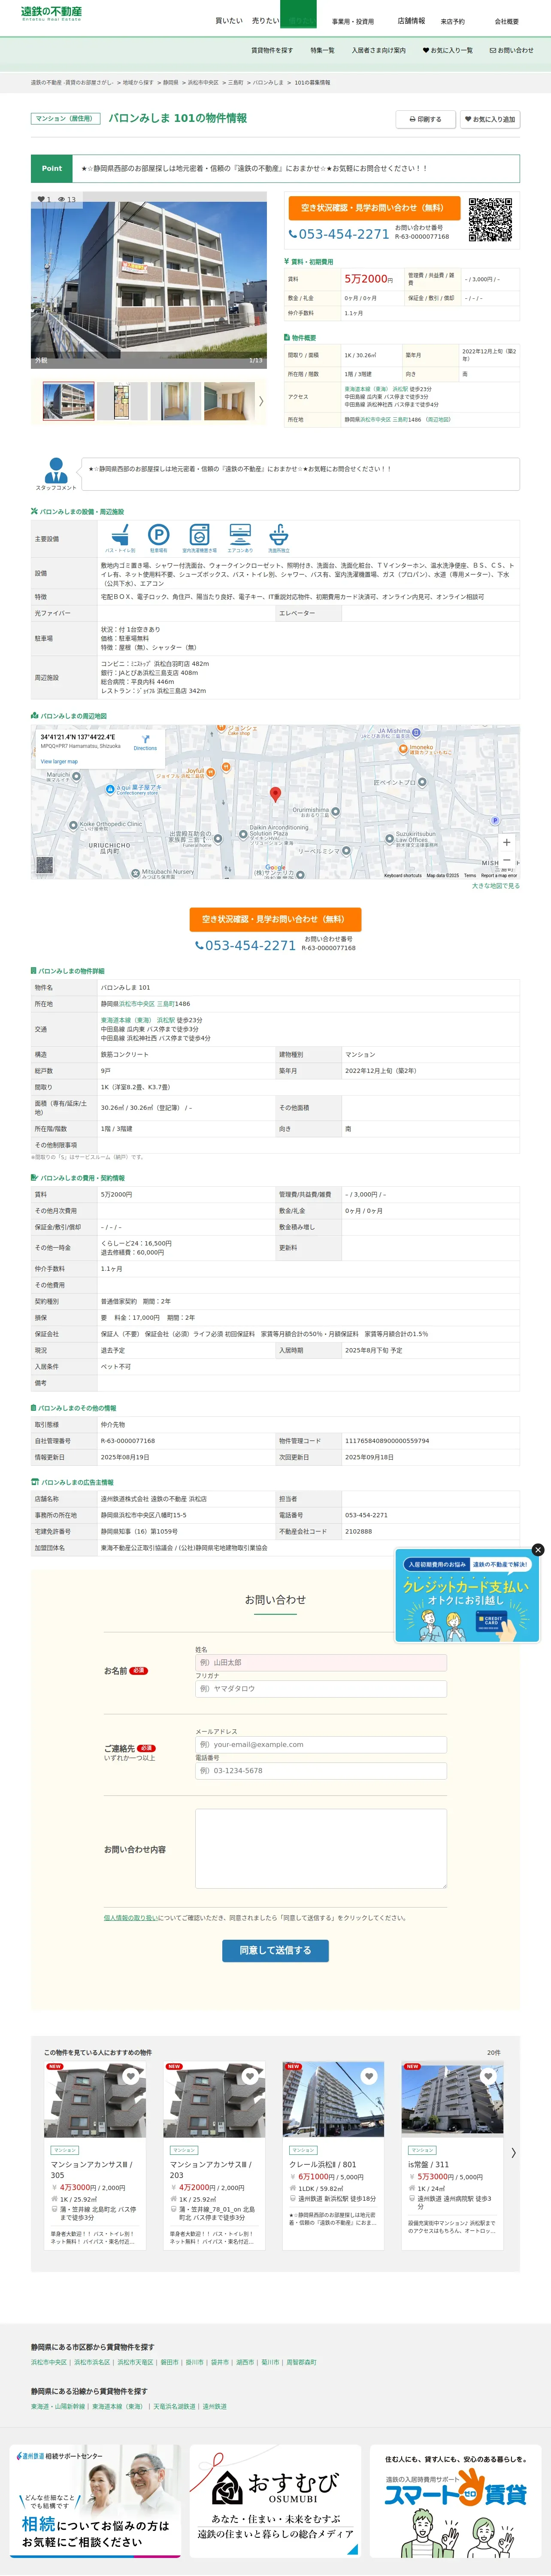551x2576 pixels.
Task: Favorite マンションアカンサスⅢ 305 heart icon
Action: pyautogui.click(x=130, y=2076)
